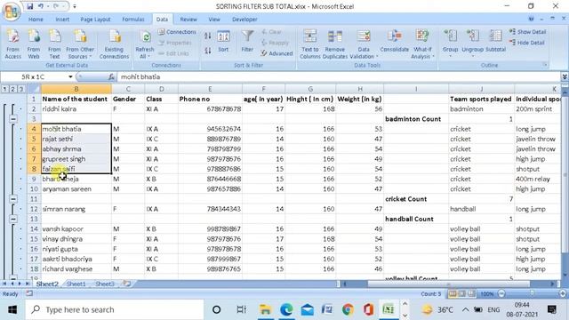Open Google Chrome from the taskbar

(x=348, y=309)
